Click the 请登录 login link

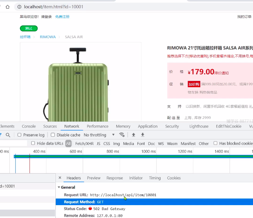[x=46, y=17]
